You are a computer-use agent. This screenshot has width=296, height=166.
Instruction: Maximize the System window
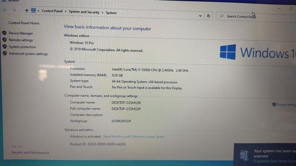(x=291, y=9)
